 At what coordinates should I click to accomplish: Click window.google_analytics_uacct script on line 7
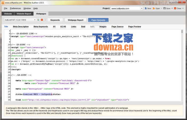(x=58, y=37)
